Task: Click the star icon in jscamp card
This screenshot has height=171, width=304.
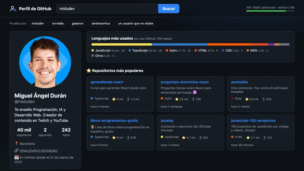Action: (184, 138)
